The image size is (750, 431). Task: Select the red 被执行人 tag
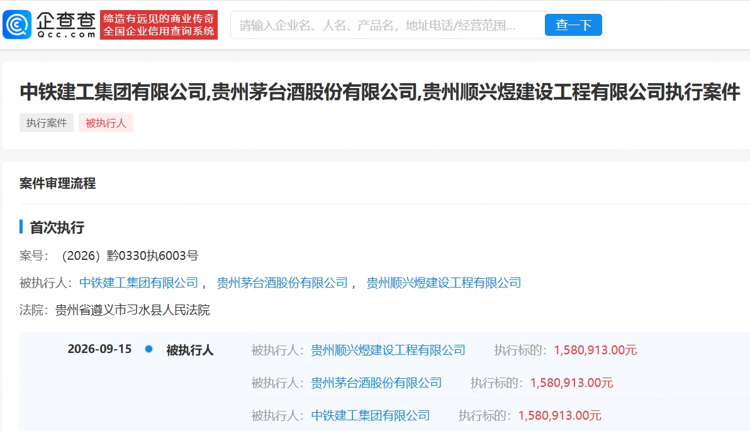pos(106,123)
